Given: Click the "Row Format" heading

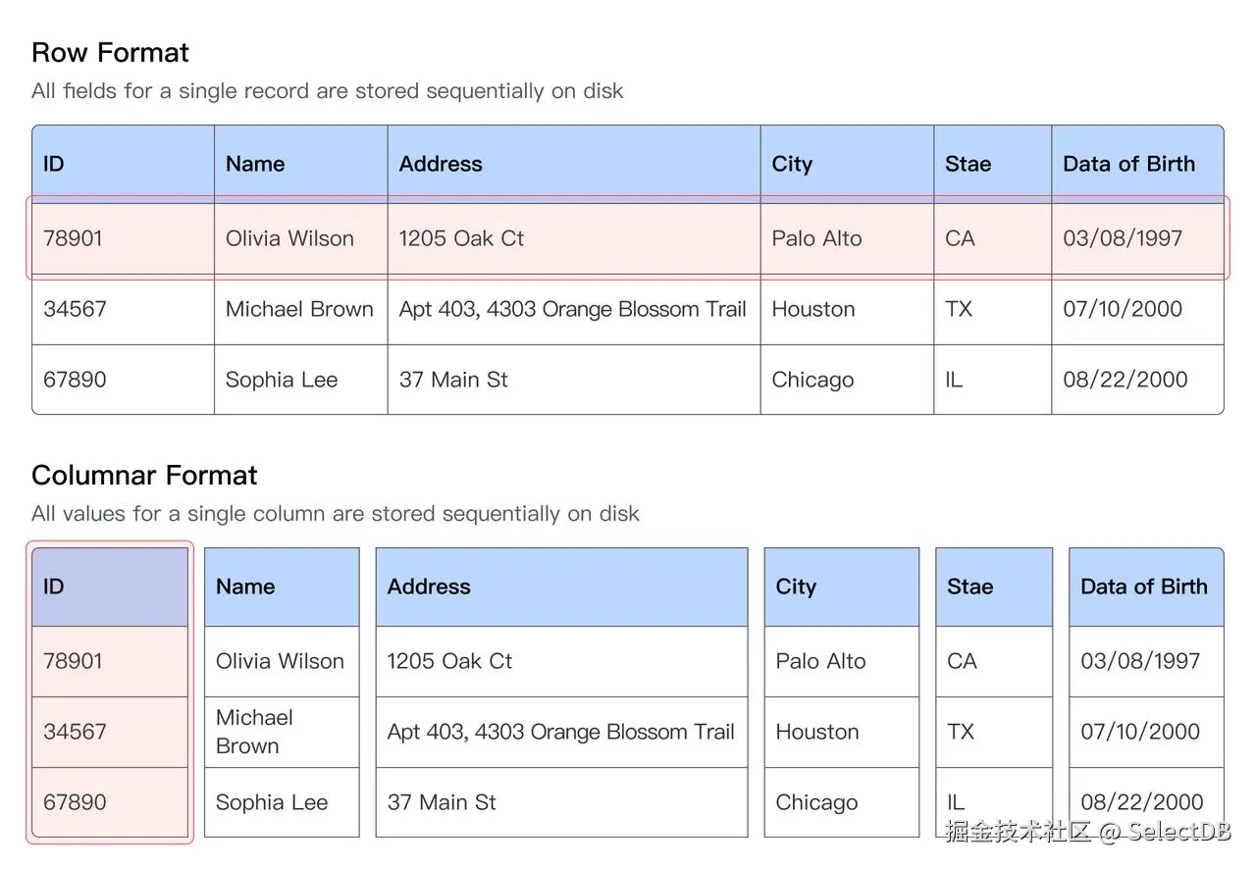Looking at the screenshot, I should [110, 52].
